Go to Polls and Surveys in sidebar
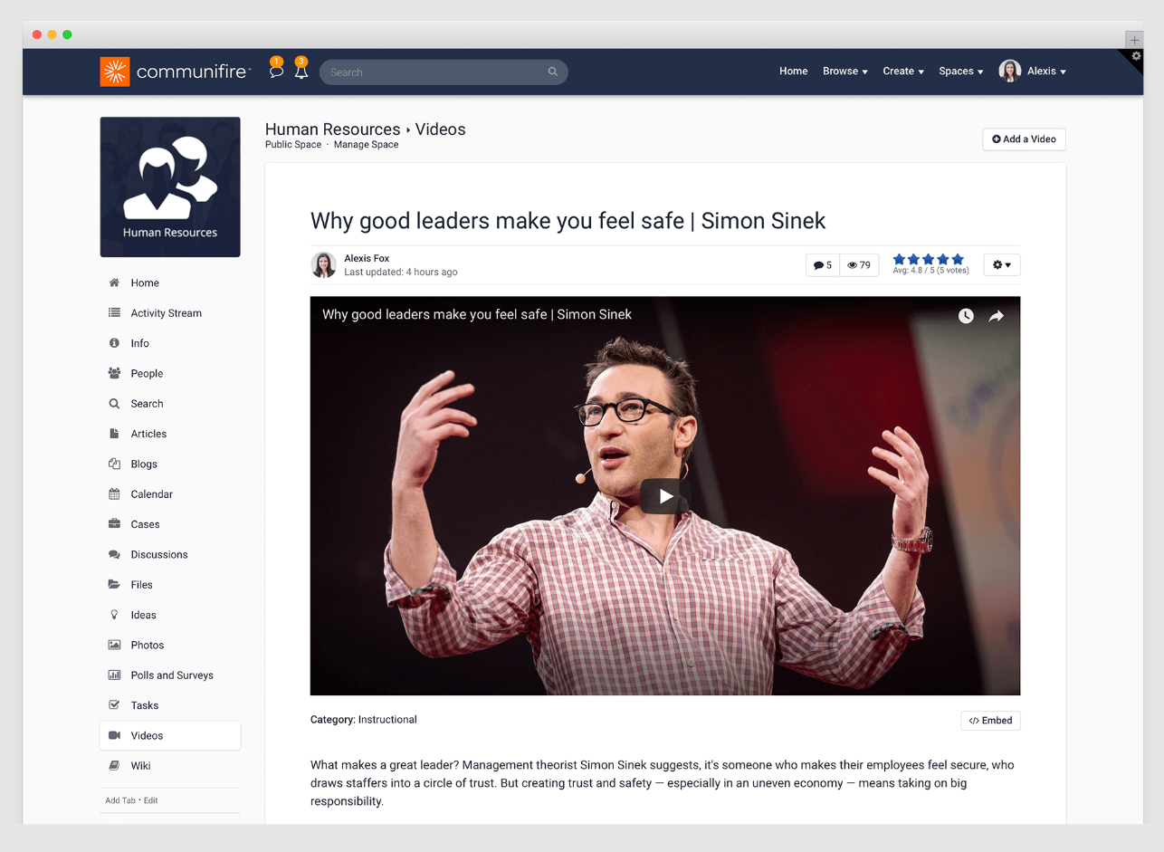 tap(171, 675)
